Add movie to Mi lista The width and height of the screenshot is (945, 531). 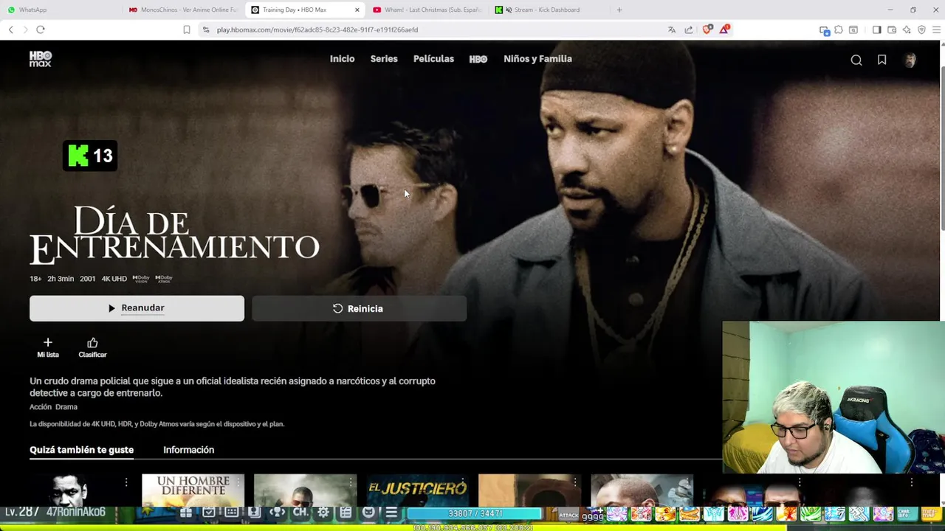click(x=48, y=347)
